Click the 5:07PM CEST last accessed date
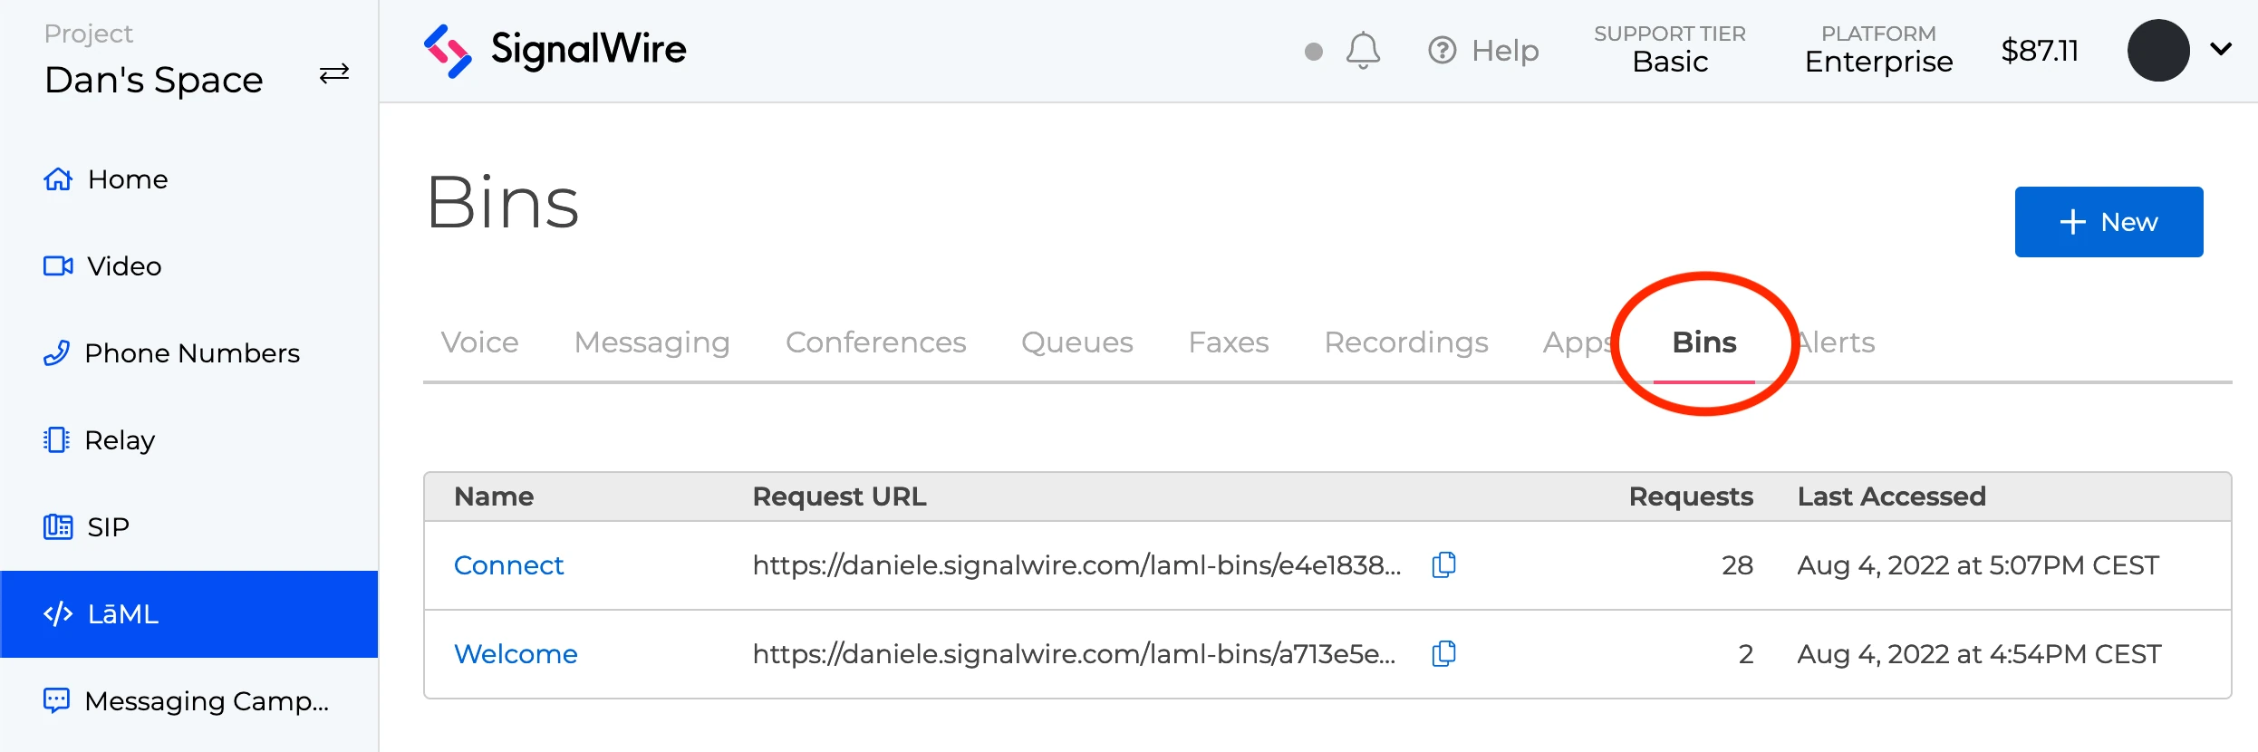The height and width of the screenshot is (752, 2258). pos(1978,565)
